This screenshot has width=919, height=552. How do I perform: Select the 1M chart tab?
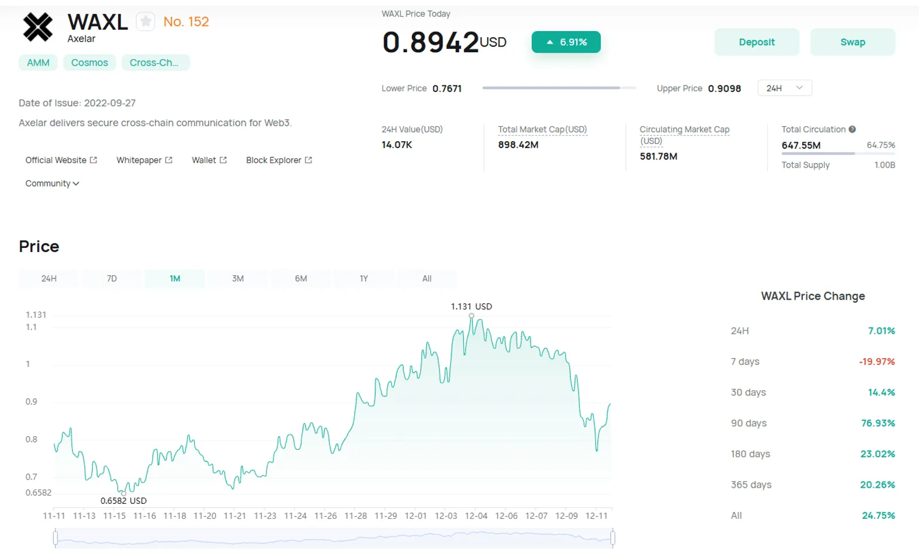click(x=175, y=278)
